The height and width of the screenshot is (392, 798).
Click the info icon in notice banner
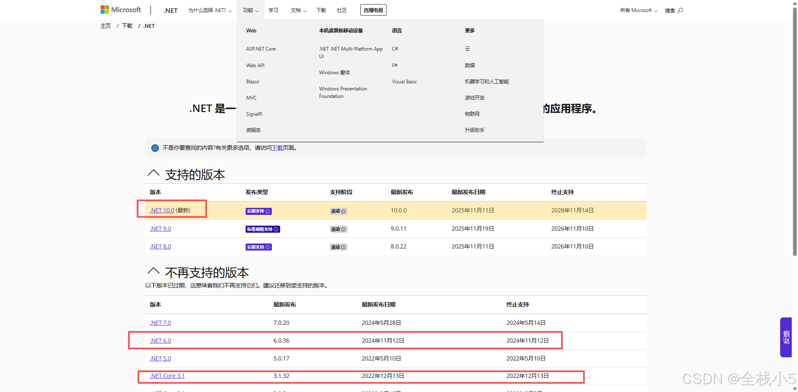coord(155,148)
